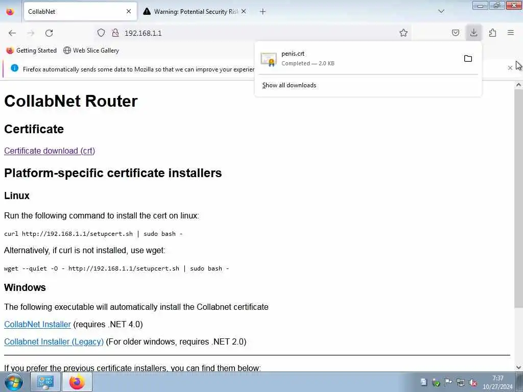The width and height of the screenshot is (523, 392).
Task: Open Getting Started bookmark
Action: click(x=32, y=51)
